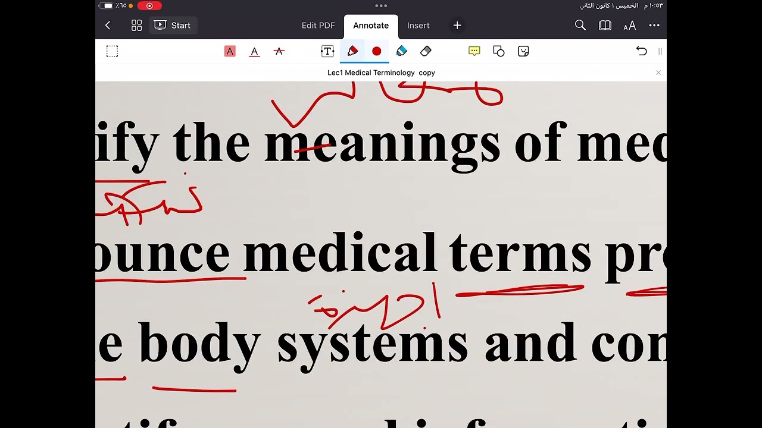Tap the three dots multitasking handle
Screen dimensions: 762x428
coord(381,5)
